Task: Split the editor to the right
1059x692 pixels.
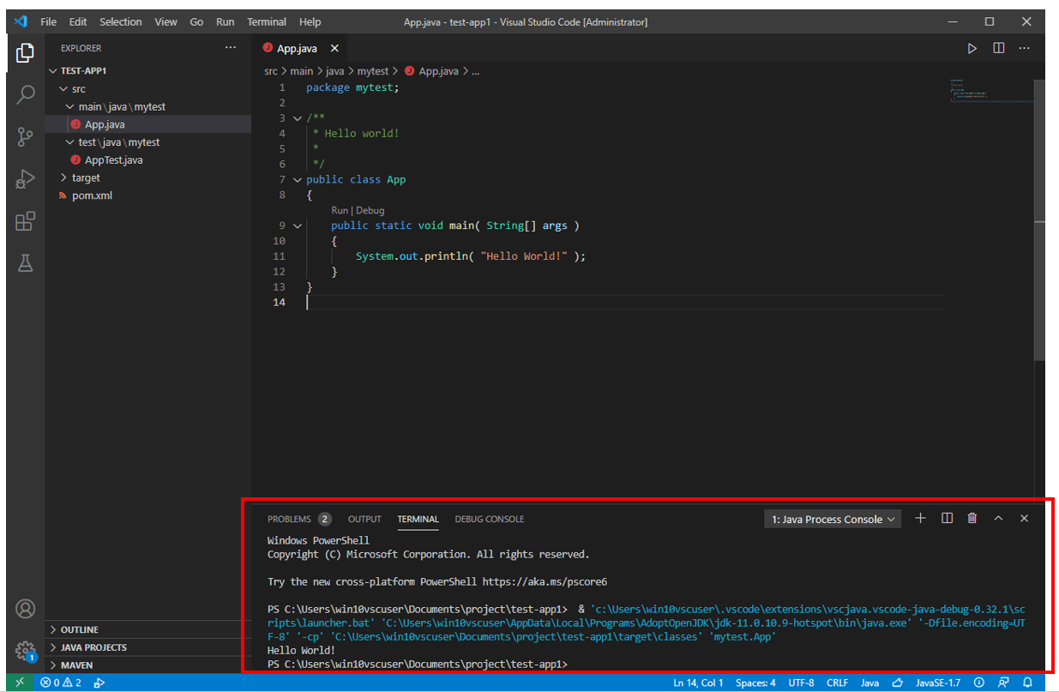Action: 999,48
